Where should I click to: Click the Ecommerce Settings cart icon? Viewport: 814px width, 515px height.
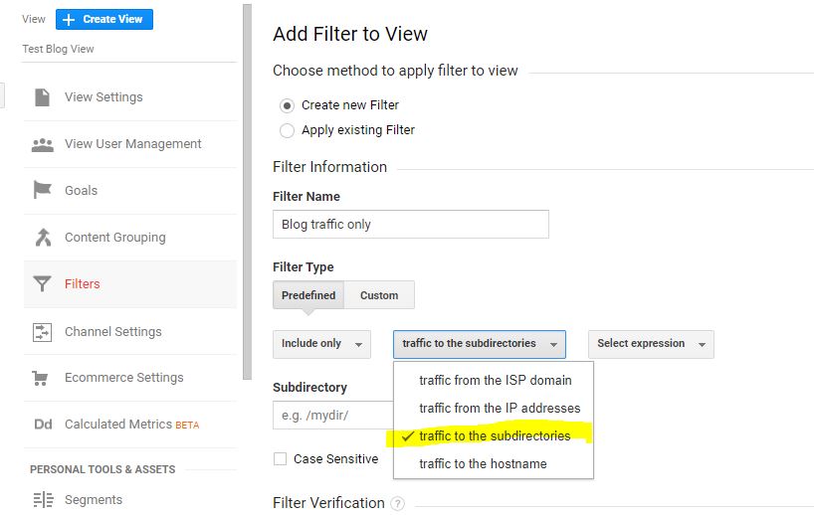click(40, 378)
